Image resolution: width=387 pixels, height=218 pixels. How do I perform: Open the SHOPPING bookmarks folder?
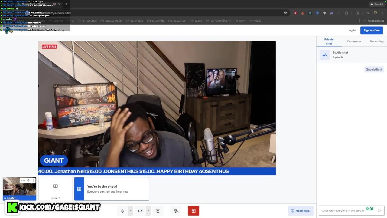[156, 21]
